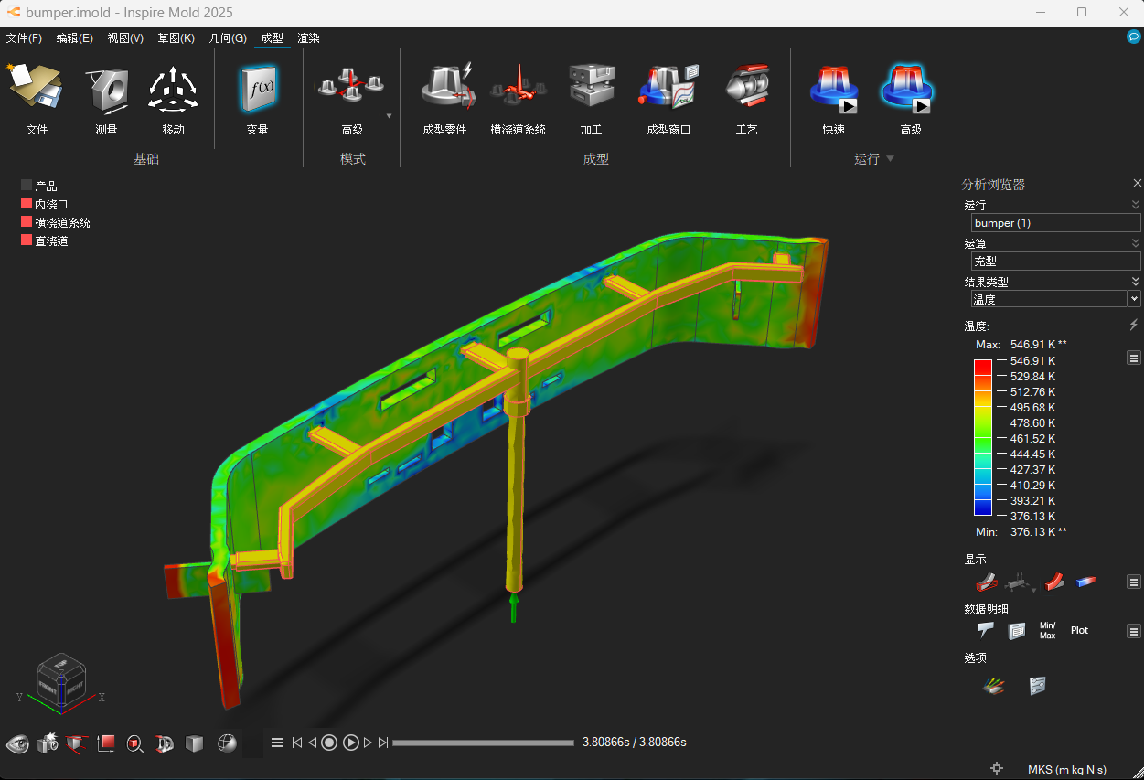Click the animation timeline slider
The image size is (1144, 780).
click(483, 743)
